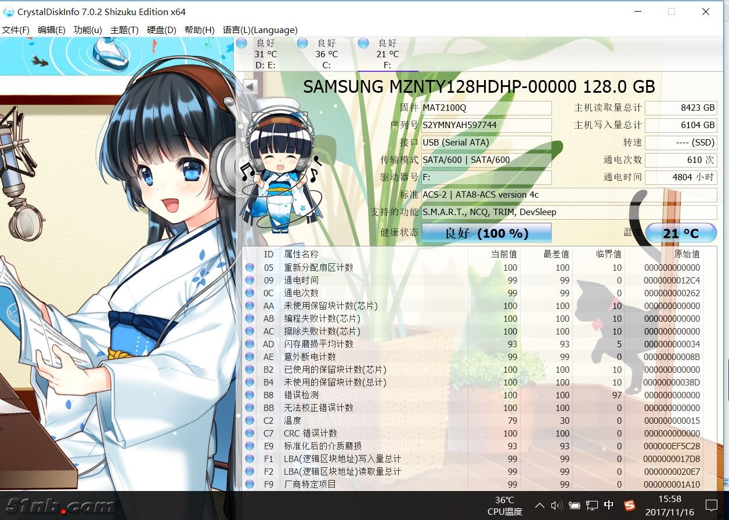
Task: Click the taskbar volume speaker icon
Action: click(557, 506)
